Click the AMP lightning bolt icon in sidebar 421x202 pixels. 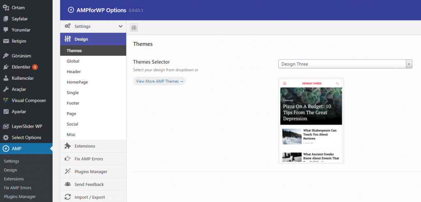pos(6,149)
